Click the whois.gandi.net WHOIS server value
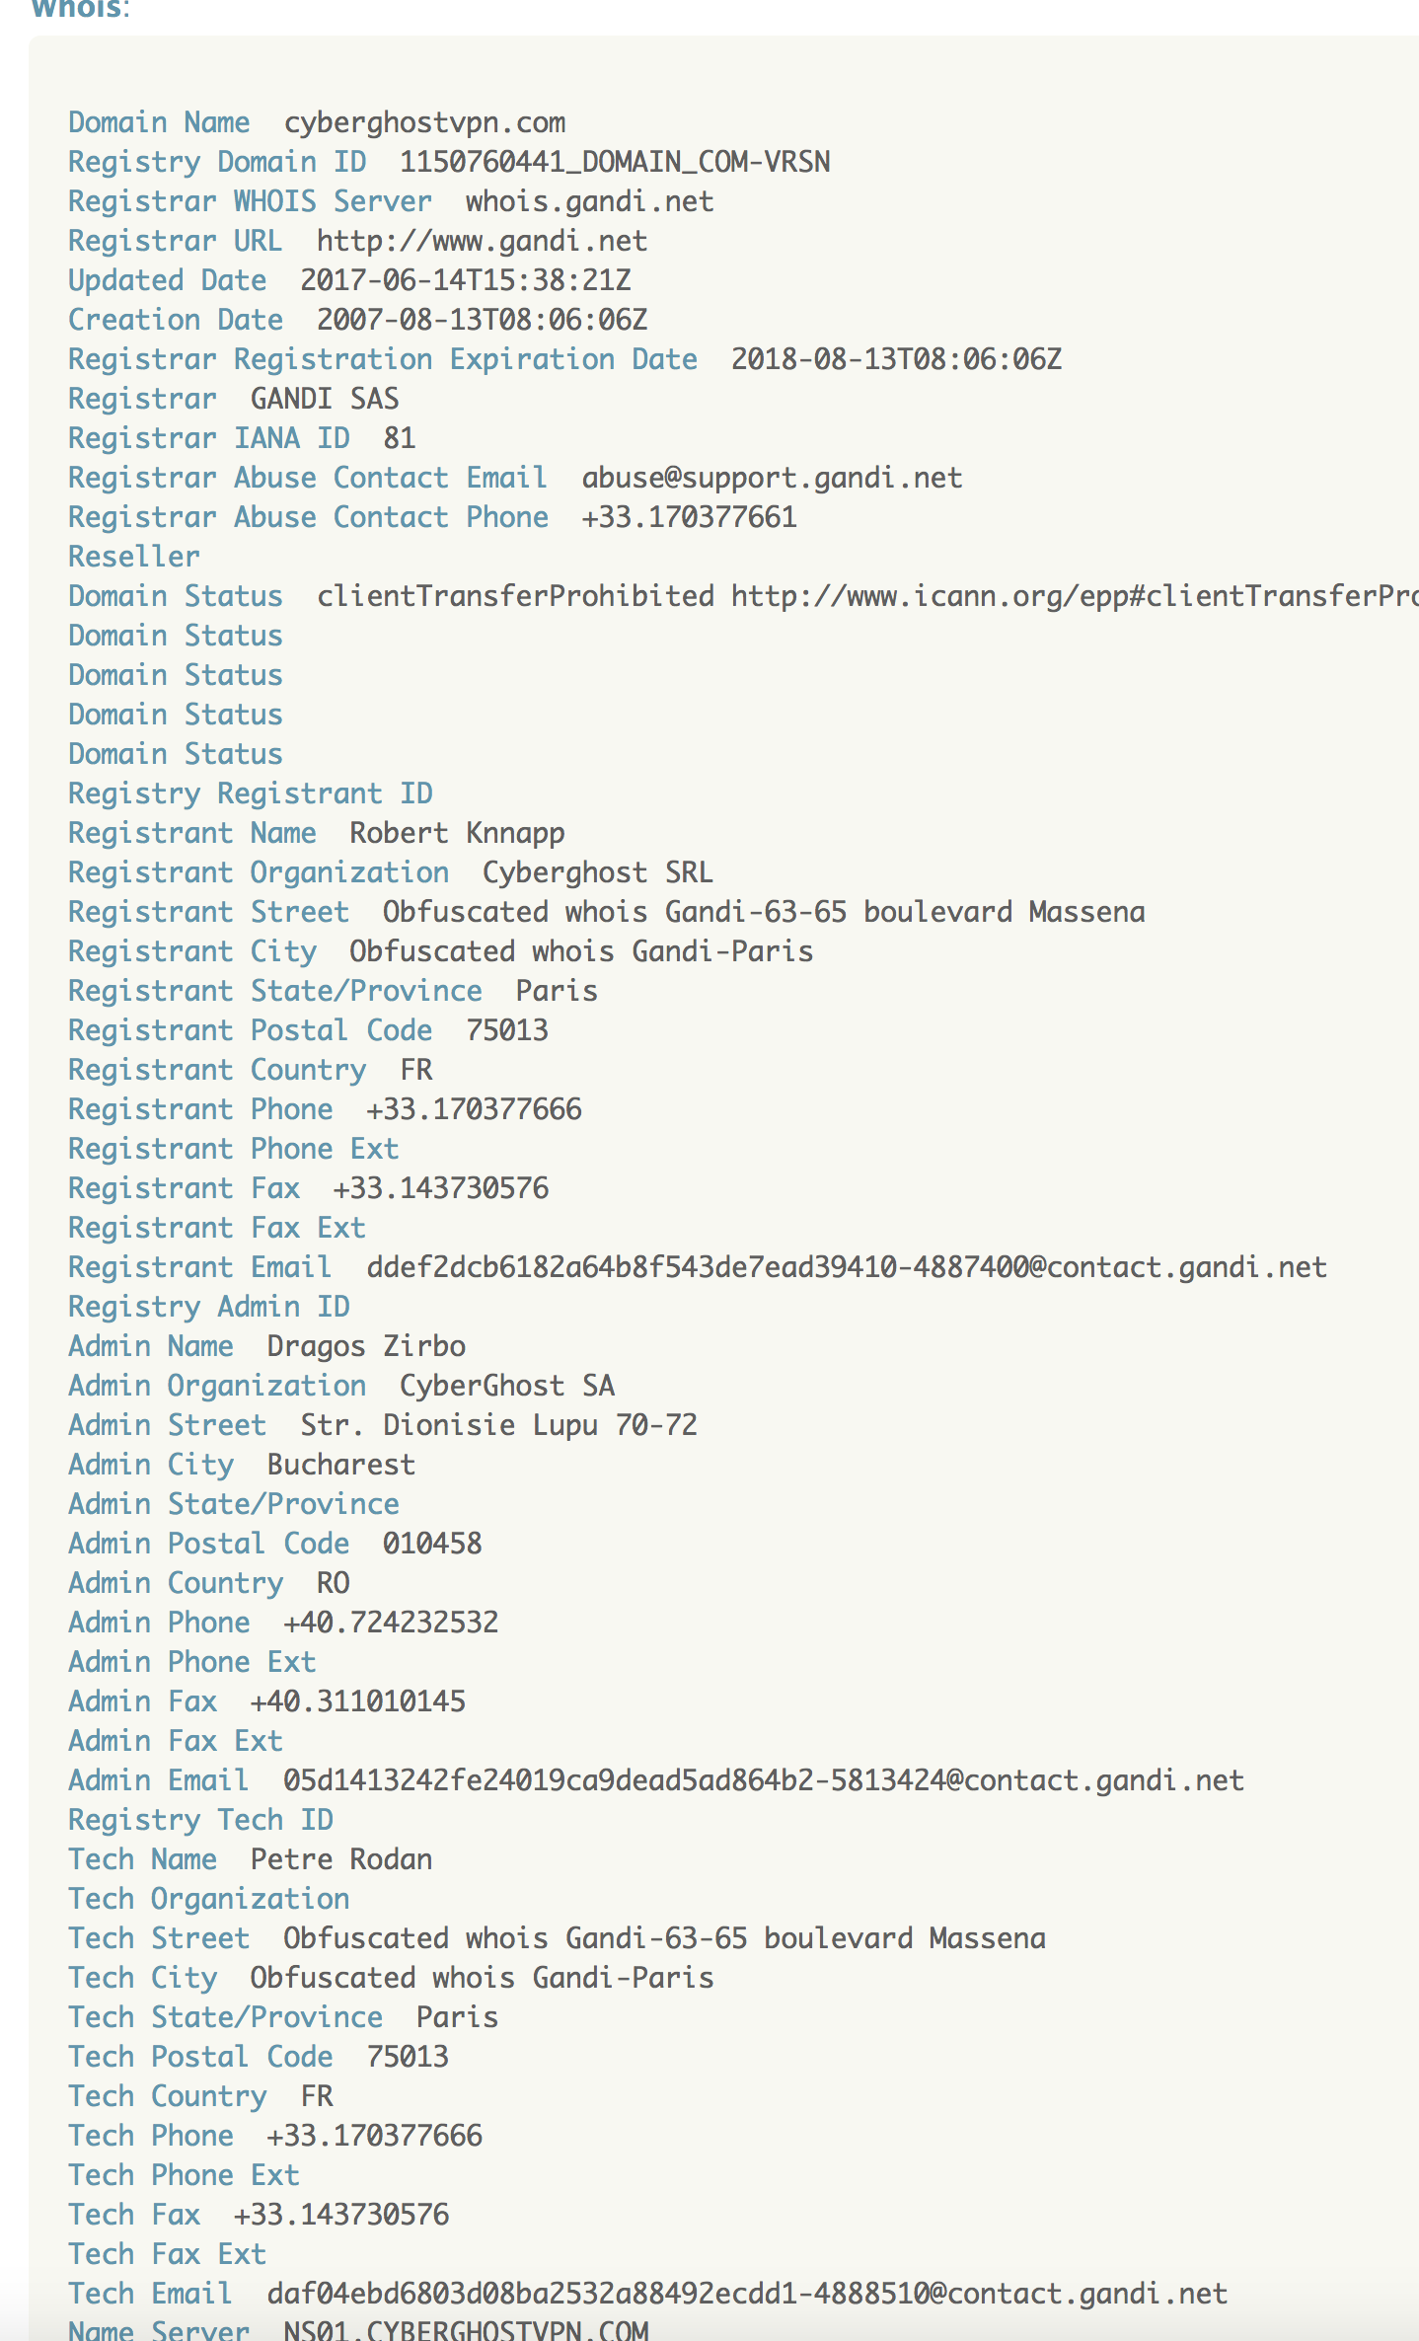This screenshot has height=2341, width=1419. (x=589, y=201)
